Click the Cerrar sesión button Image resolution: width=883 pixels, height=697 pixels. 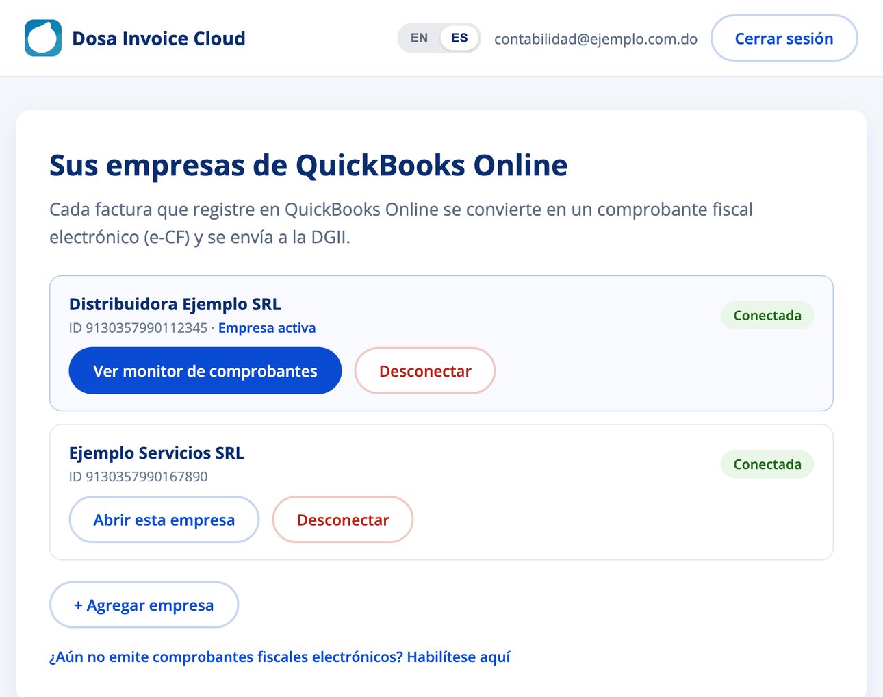click(x=784, y=38)
